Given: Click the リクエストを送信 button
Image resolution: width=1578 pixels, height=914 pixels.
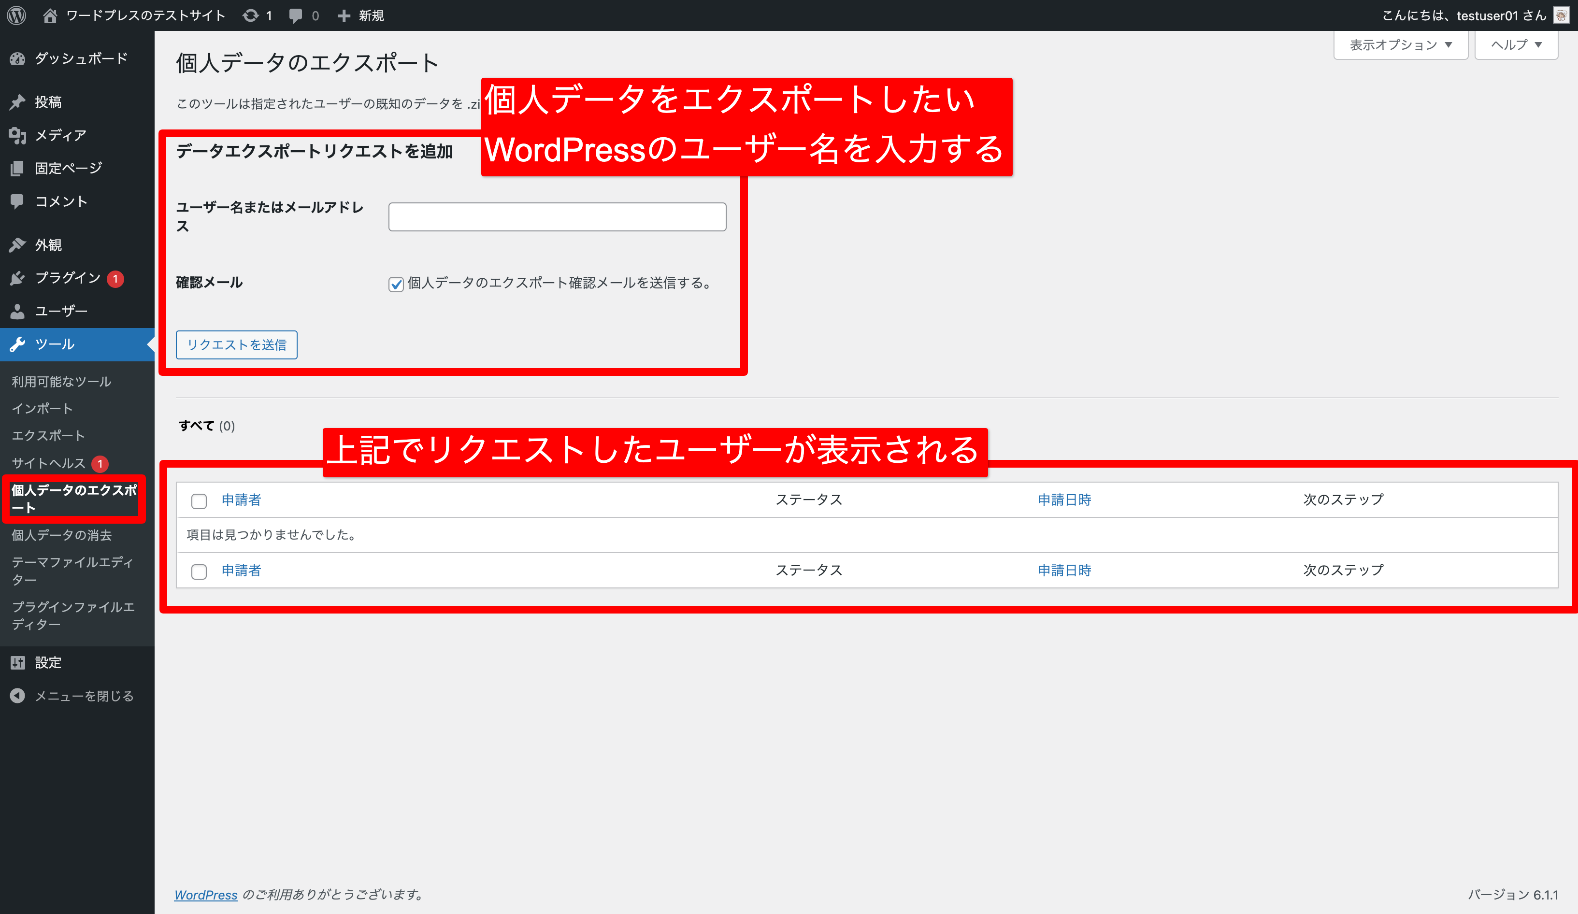Looking at the screenshot, I should click(237, 345).
